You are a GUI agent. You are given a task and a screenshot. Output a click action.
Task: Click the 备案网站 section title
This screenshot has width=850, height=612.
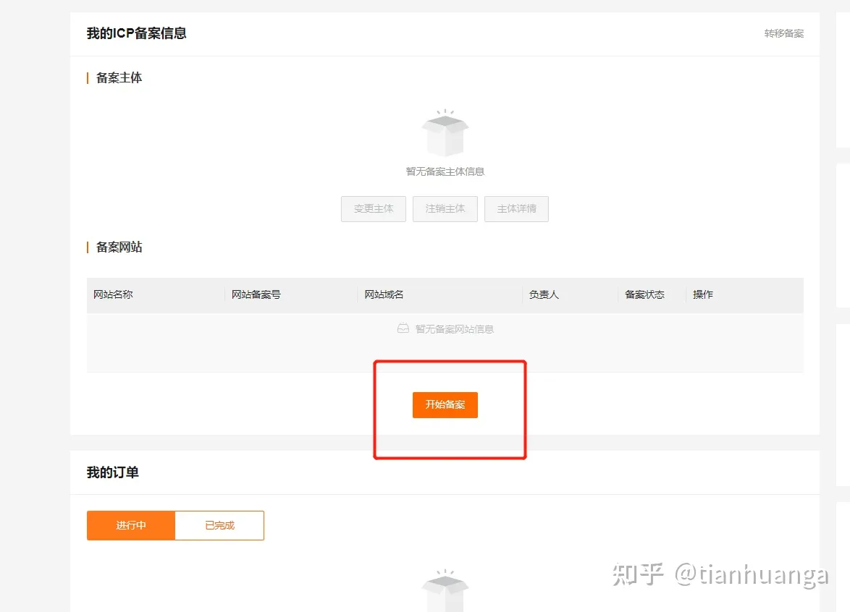(x=119, y=247)
